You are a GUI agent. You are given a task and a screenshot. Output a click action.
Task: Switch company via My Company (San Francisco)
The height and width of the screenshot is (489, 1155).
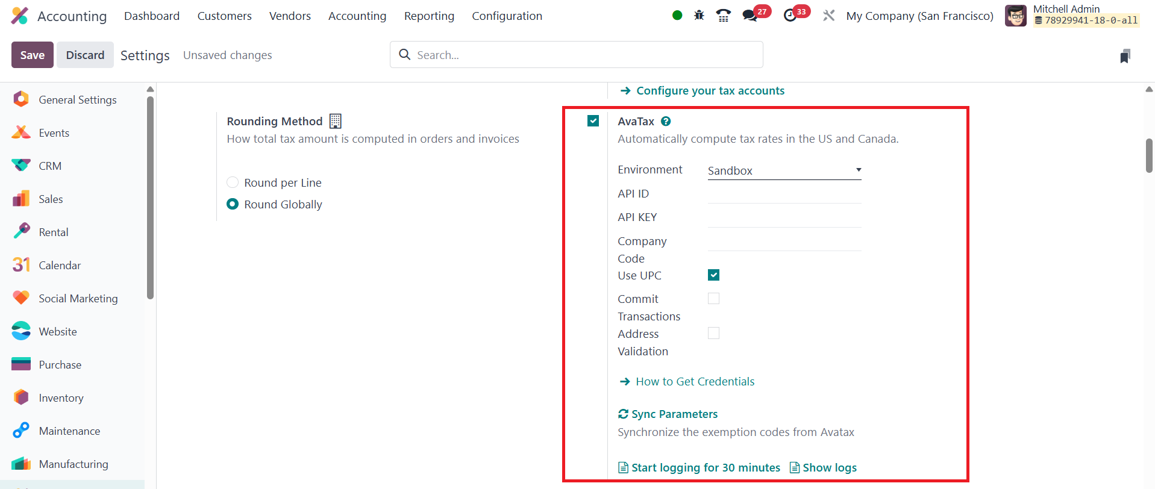[x=919, y=16]
